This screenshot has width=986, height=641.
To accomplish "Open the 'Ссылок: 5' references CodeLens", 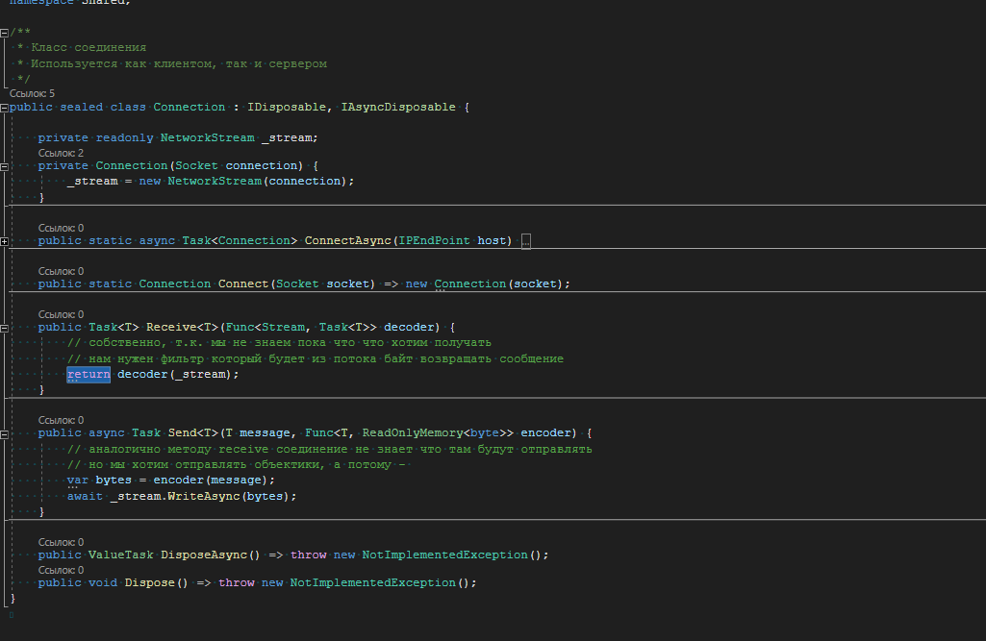I will [x=32, y=93].
